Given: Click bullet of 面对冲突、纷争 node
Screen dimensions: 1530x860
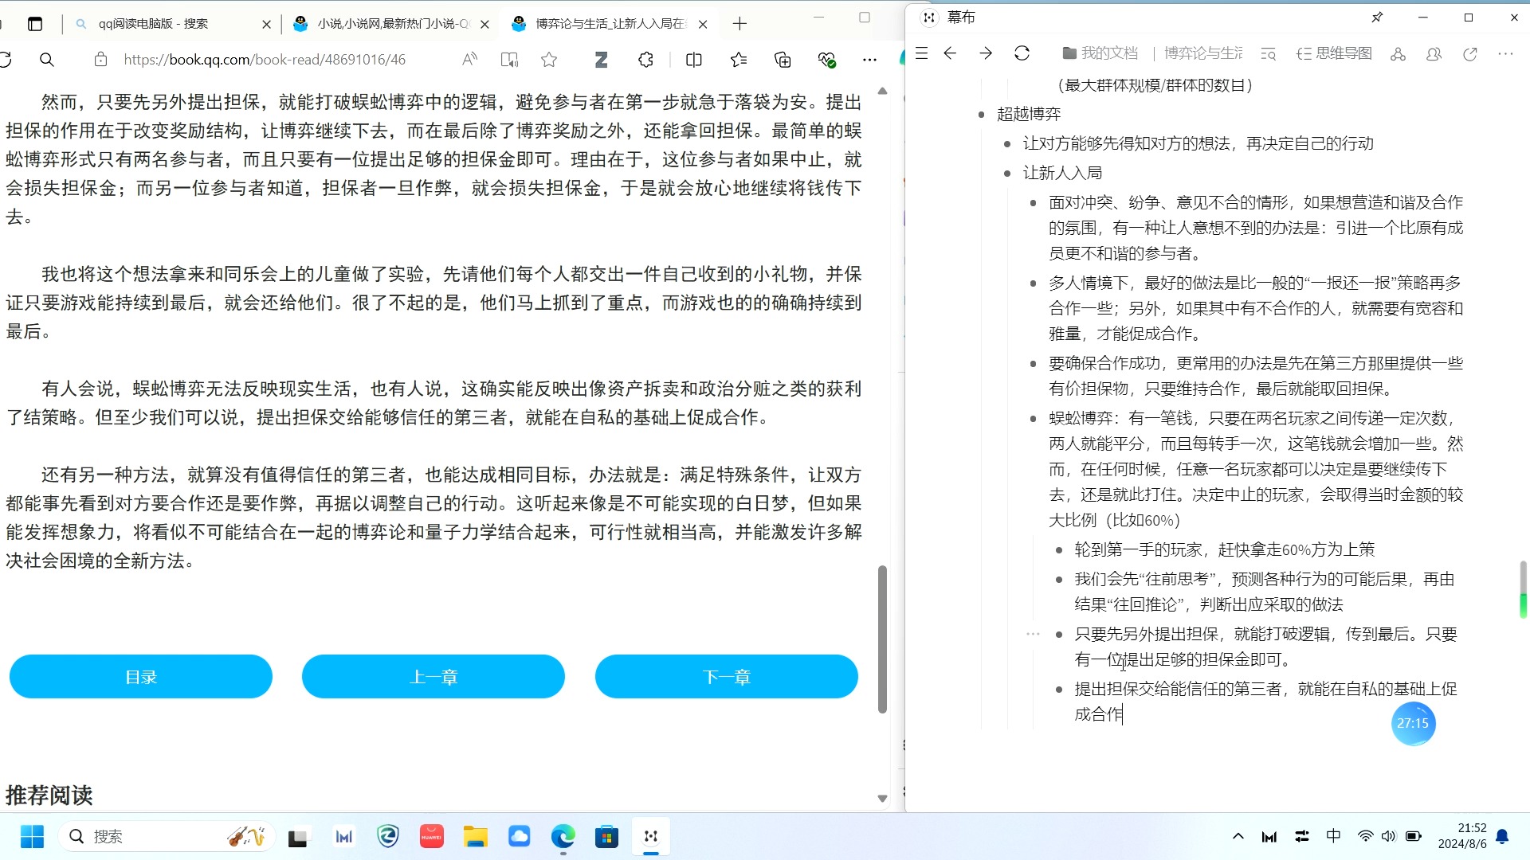Looking at the screenshot, I should (1034, 203).
